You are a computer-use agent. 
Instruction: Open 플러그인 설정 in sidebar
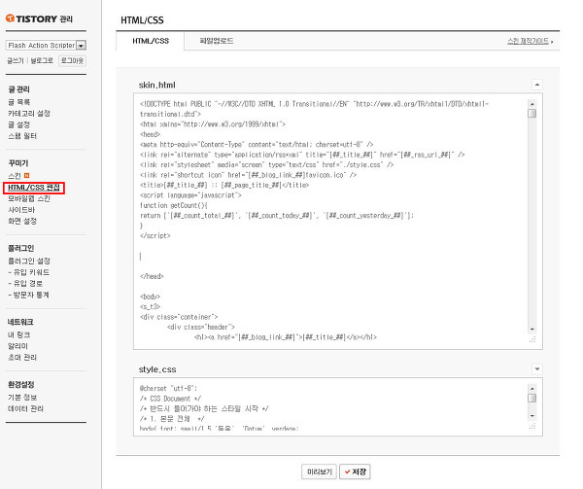click(x=29, y=262)
